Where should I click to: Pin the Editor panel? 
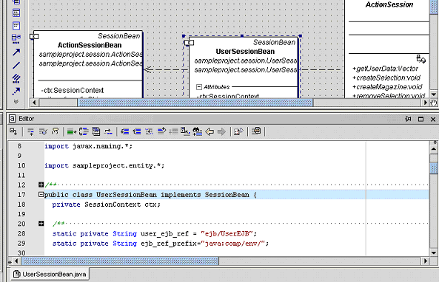click(x=408, y=119)
